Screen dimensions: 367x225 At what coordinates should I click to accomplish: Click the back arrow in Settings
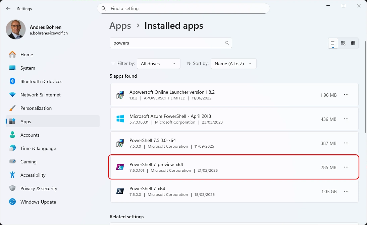[8, 8]
